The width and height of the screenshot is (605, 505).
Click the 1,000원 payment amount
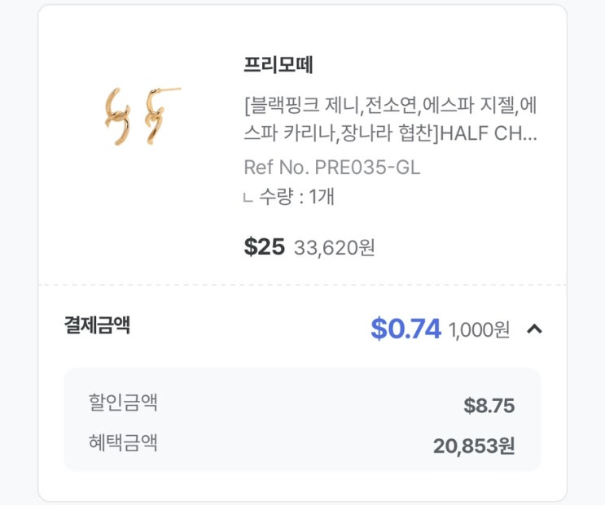point(479,329)
